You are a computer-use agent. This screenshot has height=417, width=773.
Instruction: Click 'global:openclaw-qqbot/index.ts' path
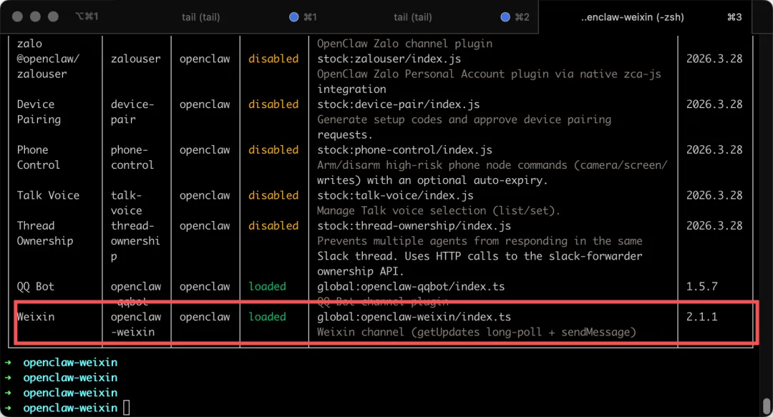[x=411, y=286]
